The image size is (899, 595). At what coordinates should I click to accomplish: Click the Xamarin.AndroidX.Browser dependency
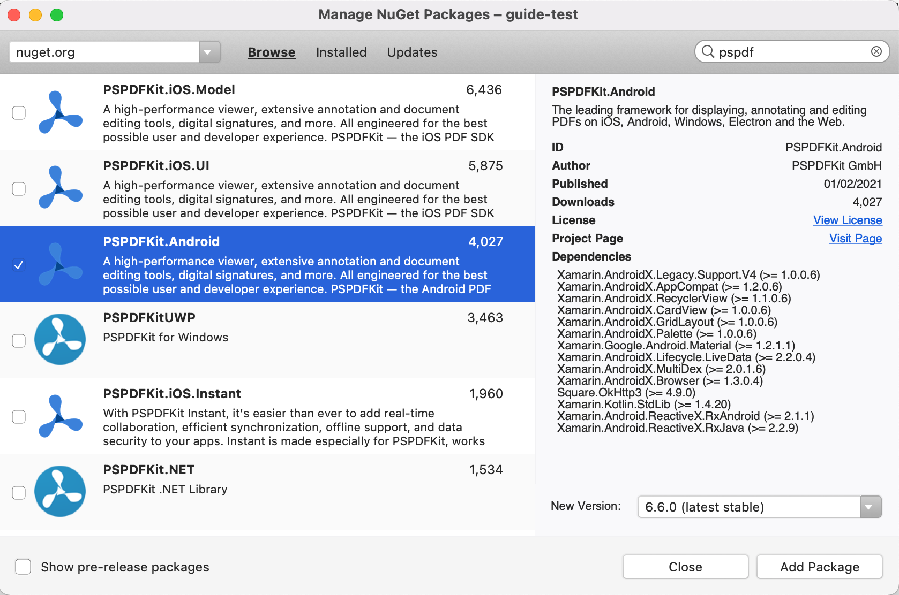click(x=660, y=381)
